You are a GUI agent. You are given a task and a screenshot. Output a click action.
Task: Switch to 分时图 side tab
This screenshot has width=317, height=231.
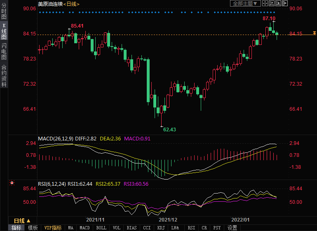coord(4,12)
